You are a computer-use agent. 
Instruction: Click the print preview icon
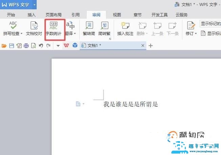coord(34,46)
